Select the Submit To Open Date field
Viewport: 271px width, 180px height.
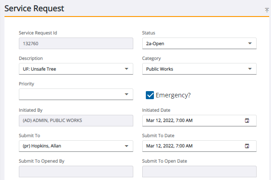[199, 172]
